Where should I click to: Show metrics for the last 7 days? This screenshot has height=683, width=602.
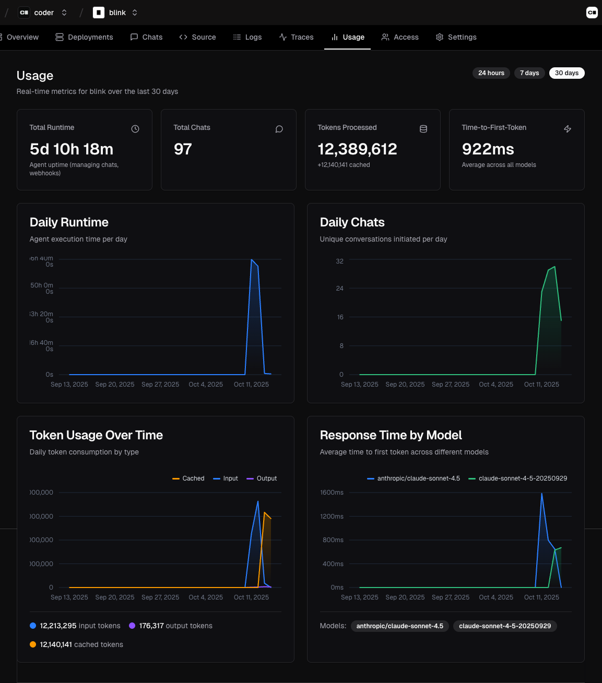(x=529, y=73)
